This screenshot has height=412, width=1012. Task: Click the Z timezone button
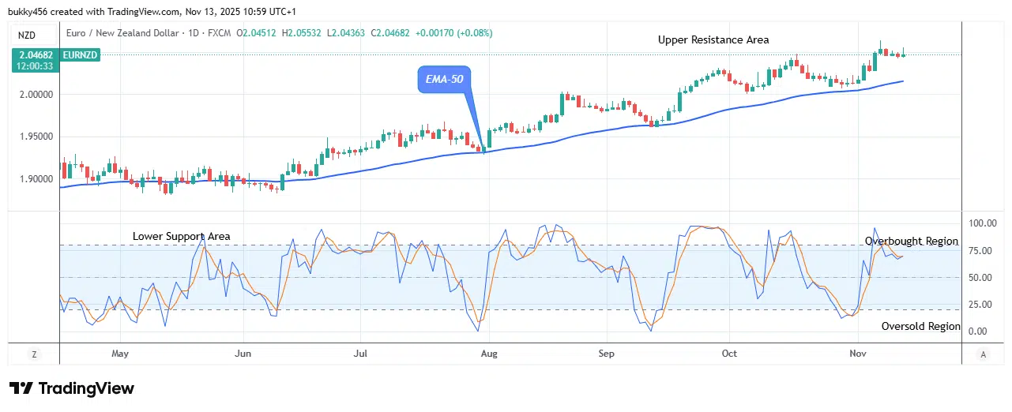[x=34, y=354]
